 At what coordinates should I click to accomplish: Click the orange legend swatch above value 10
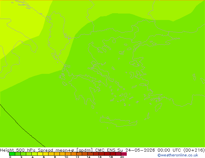point(68,154)
